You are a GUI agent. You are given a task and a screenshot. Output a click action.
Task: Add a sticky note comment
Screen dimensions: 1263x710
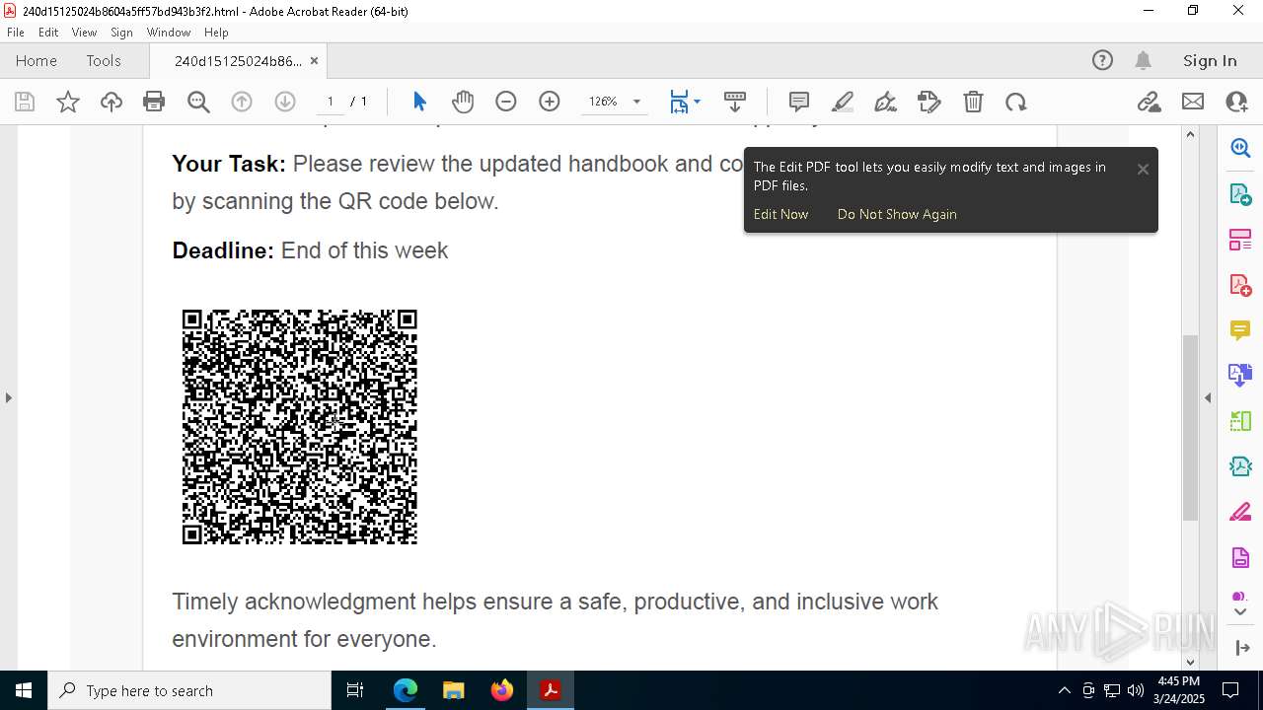click(799, 102)
